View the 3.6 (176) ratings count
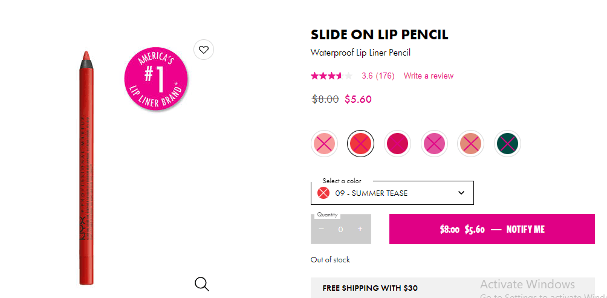 tap(378, 76)
